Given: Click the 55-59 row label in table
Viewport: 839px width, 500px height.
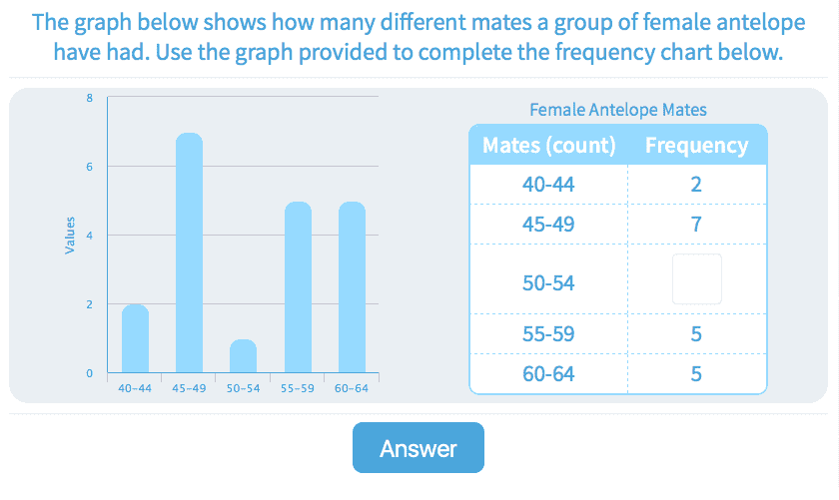Looking at the screenshot, I should (x=548, y=334).
